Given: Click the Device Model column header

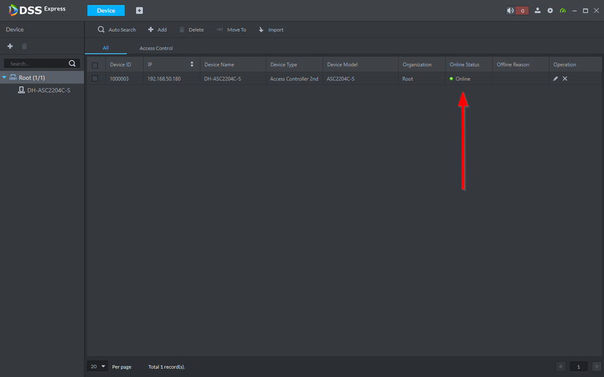Looking at the screenshot, I should [x=360, y=64].
